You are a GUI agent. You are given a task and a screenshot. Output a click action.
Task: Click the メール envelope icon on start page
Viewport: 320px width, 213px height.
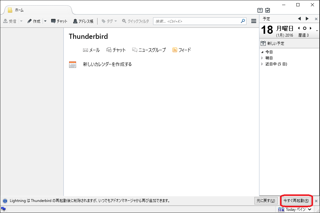85,50
